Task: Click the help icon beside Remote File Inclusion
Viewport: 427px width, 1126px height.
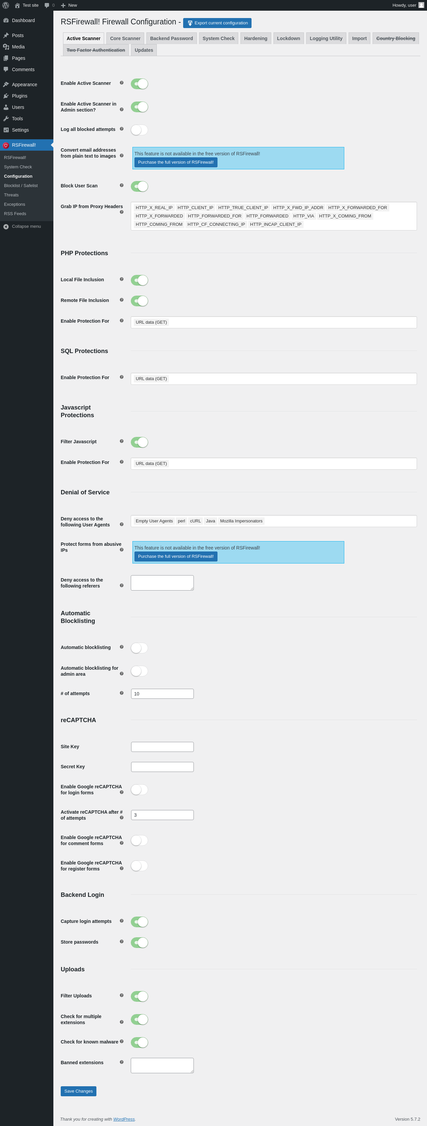Action: click(x=121, y=300)
